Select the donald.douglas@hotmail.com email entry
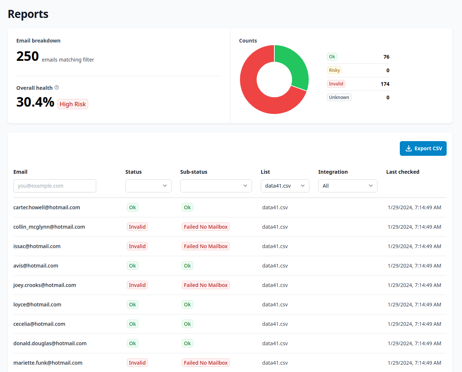This screenshot has width=462, height=372. click(x=50, y=343)
